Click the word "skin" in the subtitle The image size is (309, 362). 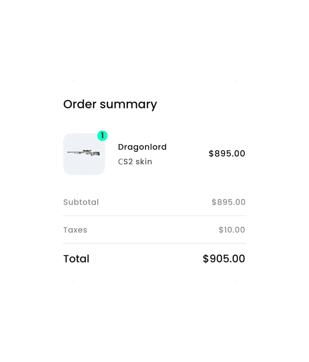click(x=143, y=162)
